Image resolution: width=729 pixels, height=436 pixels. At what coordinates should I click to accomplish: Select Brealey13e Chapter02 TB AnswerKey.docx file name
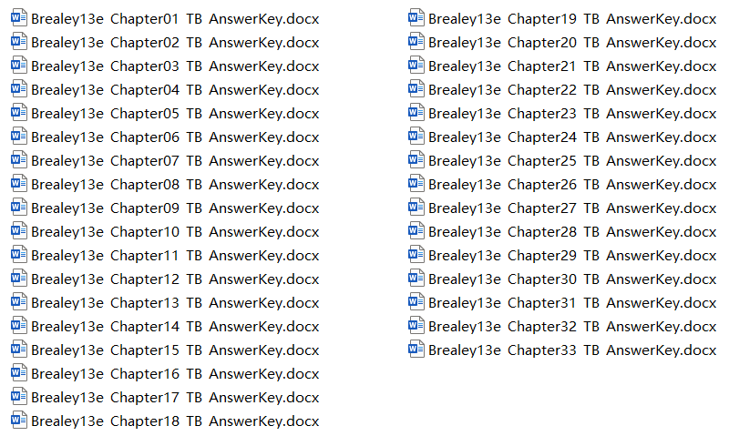pos(175,43)
